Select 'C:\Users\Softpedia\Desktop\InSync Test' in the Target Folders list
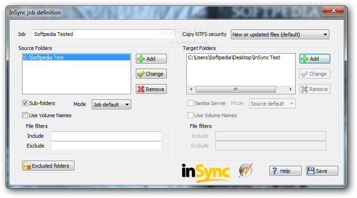This screenshot has width=357, height=198. tap(234, 57)
